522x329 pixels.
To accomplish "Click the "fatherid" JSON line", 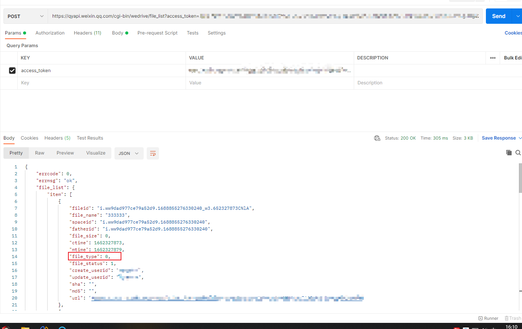I will 141,229.
